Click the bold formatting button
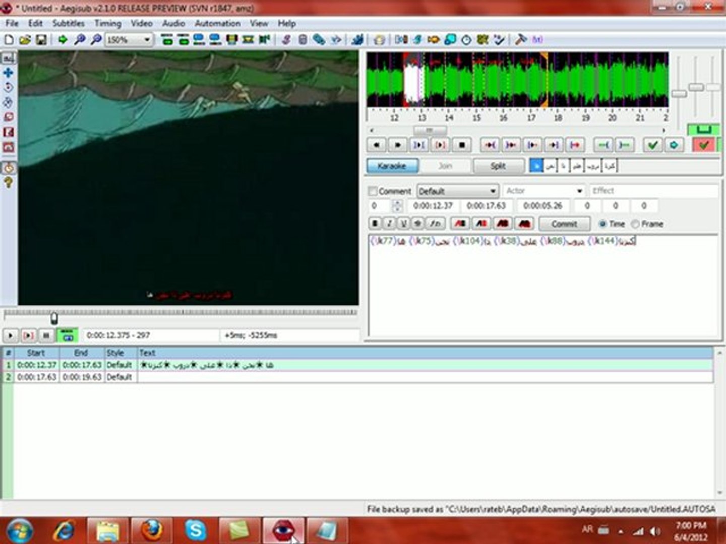Viewport: 726px width, 544px height. tap(375, 224)
